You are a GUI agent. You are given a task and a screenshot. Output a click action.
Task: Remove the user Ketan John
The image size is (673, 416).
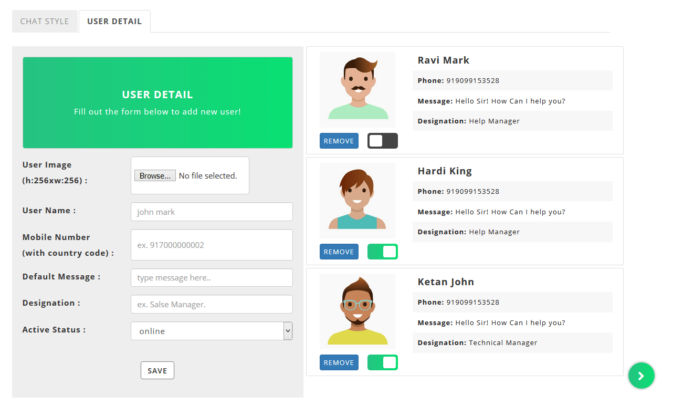pyautogui.click(x=339, y=362)
